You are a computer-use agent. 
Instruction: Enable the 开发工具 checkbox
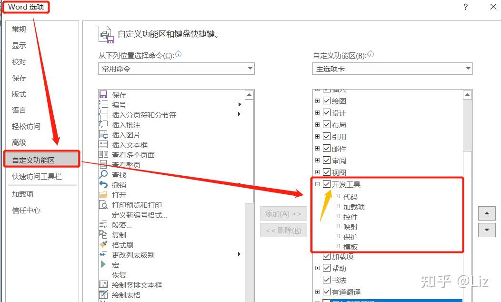pyautogui.click(x=327, y=184)
